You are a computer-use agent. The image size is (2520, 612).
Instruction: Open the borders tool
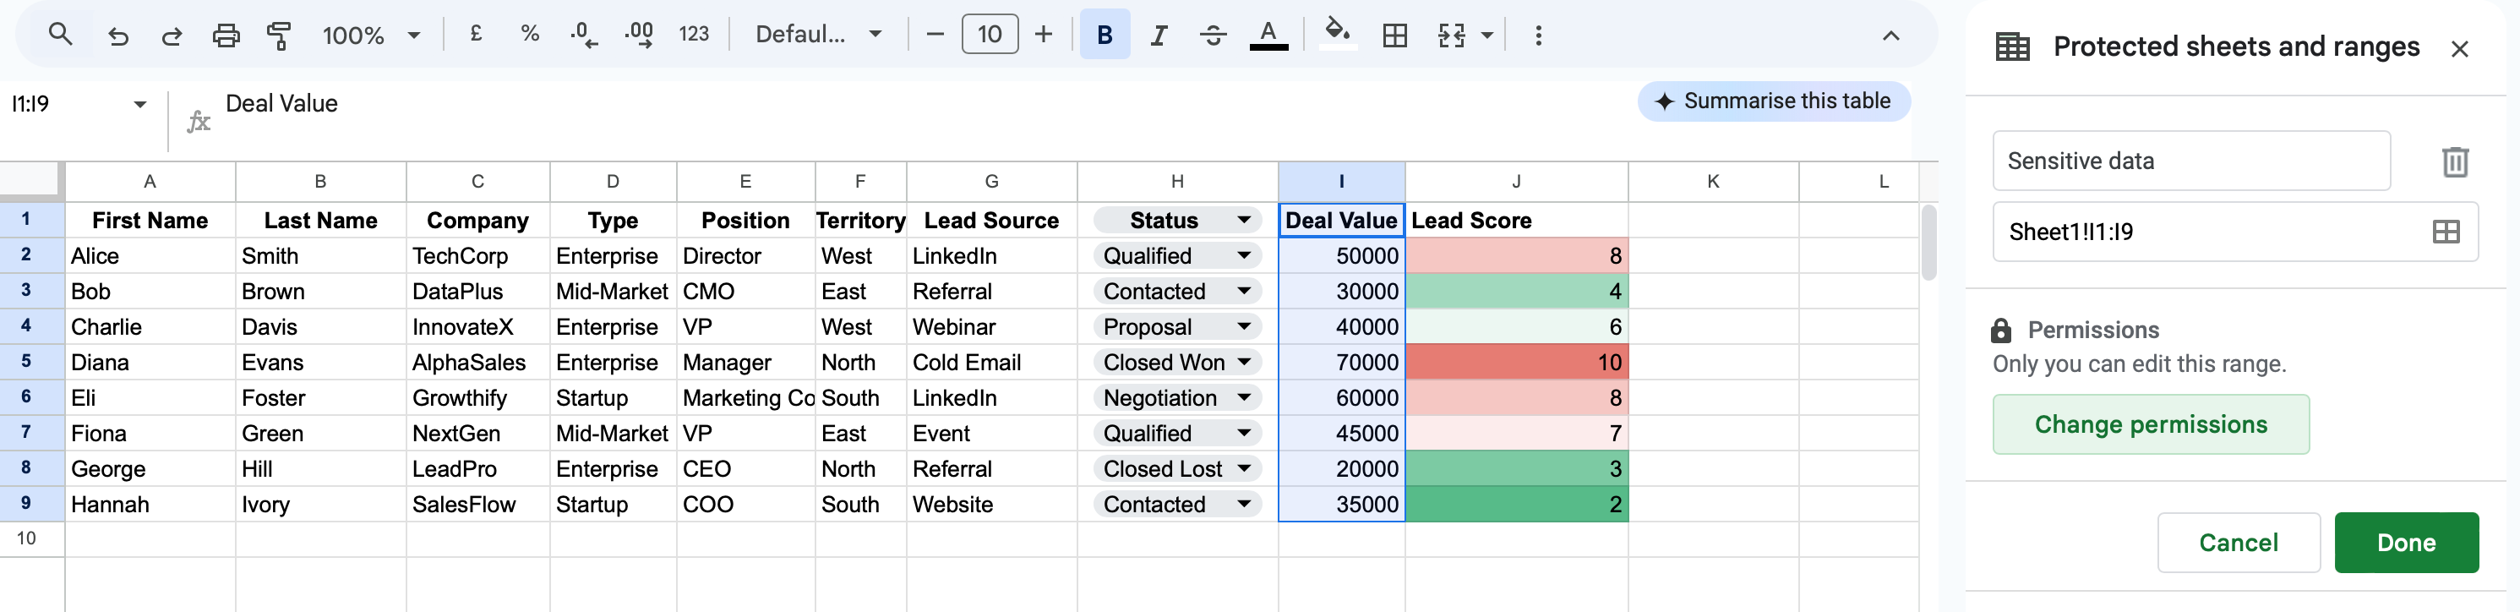(x=1394, y=36)
